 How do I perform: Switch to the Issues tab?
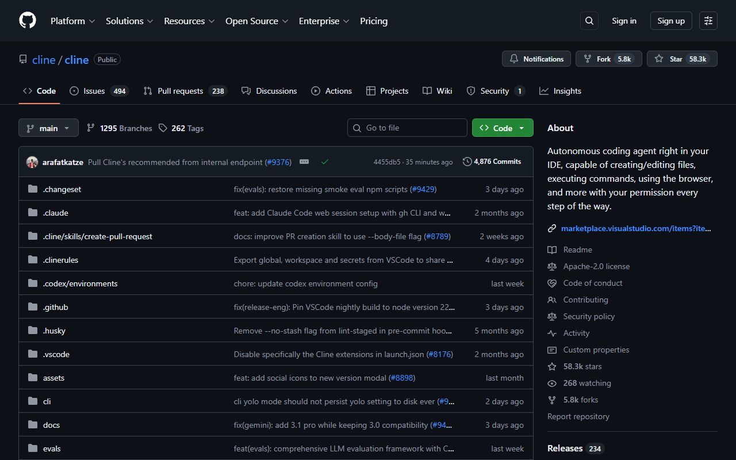pos(98,91)
